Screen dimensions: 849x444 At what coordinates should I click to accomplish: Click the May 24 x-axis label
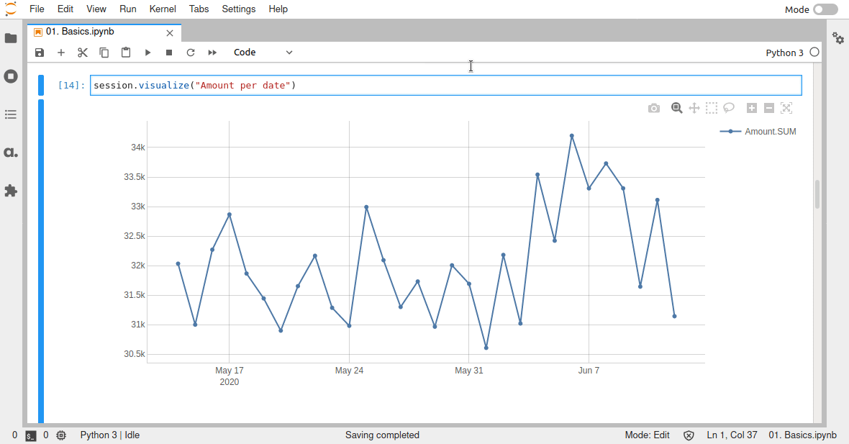coord(349,371)
